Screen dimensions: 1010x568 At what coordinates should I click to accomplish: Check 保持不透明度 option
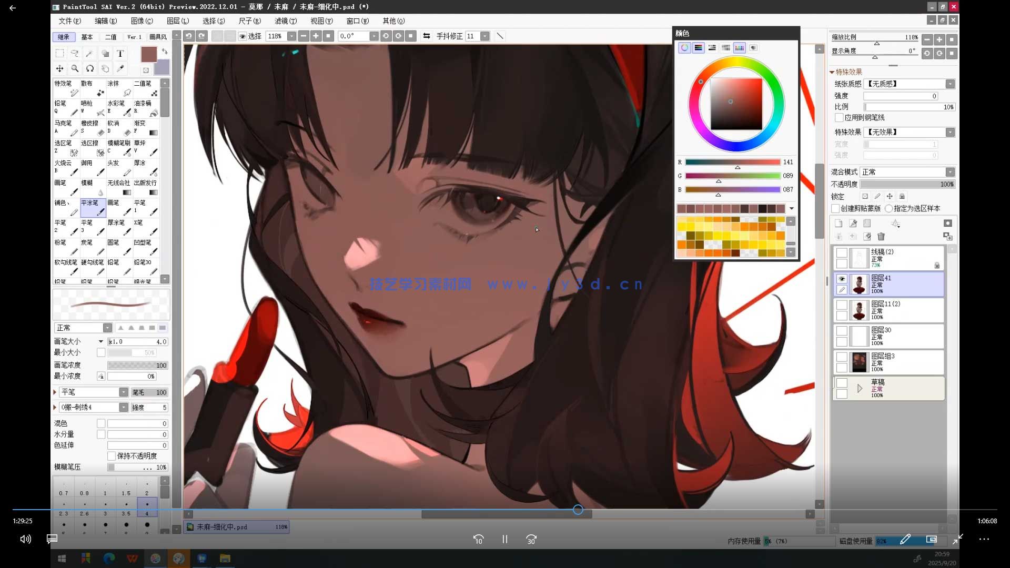[x=112, y=456]
